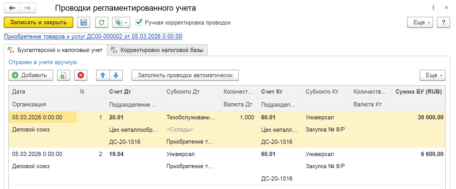Open the create-based-on dropdown button
The image size is (456, 189).
point(121,22)
